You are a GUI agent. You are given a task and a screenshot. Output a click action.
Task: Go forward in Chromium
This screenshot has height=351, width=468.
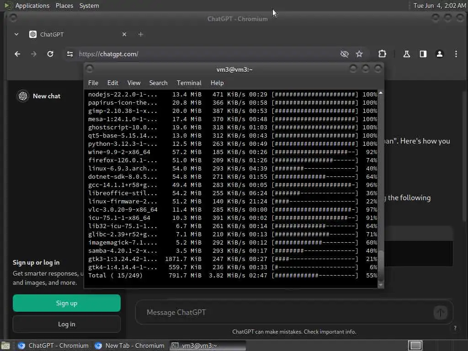[34, 54]
